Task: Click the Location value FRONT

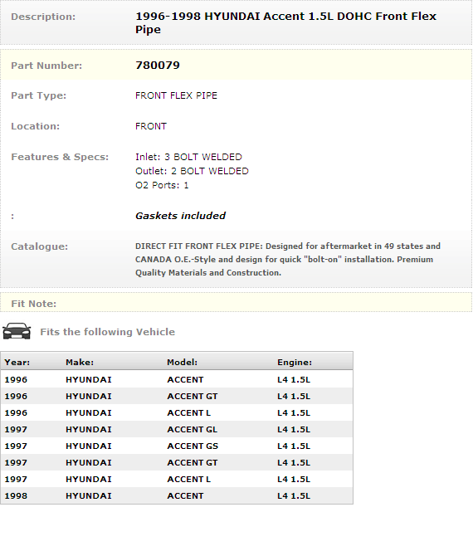Action: pyautogui.click(x=151, y=126)
